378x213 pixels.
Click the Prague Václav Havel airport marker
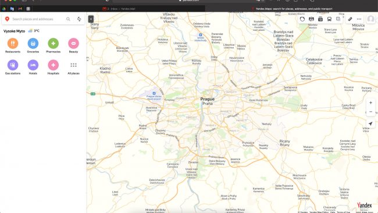coord(154,93)
